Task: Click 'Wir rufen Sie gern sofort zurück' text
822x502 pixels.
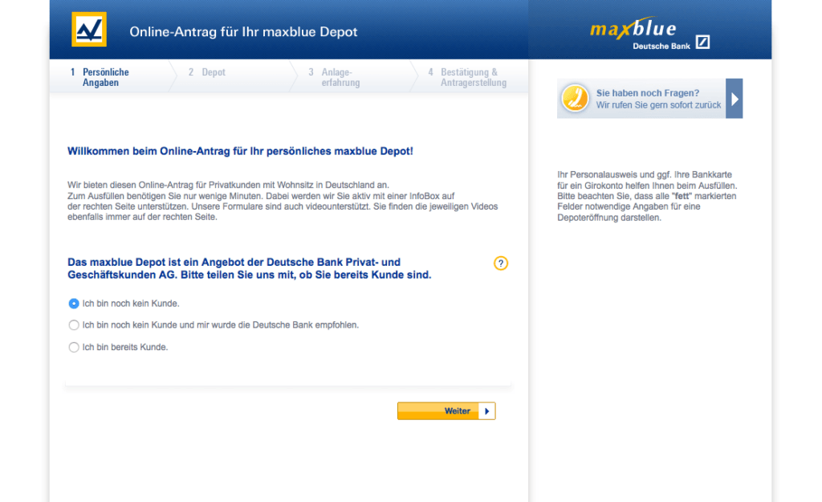Action: (658, 105)
